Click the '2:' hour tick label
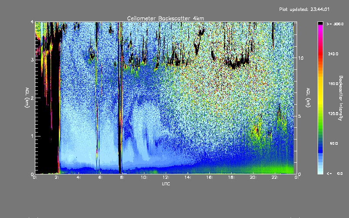 (x=57, y=177)
